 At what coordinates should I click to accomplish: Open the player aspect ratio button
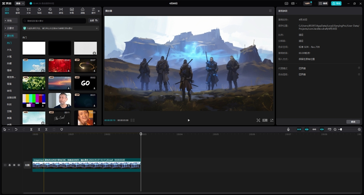pyautogui.click(x=265, y=120)
